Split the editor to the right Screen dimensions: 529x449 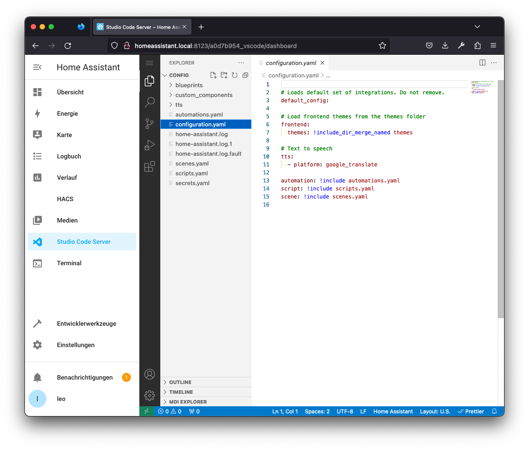click(x=482, y=63)
